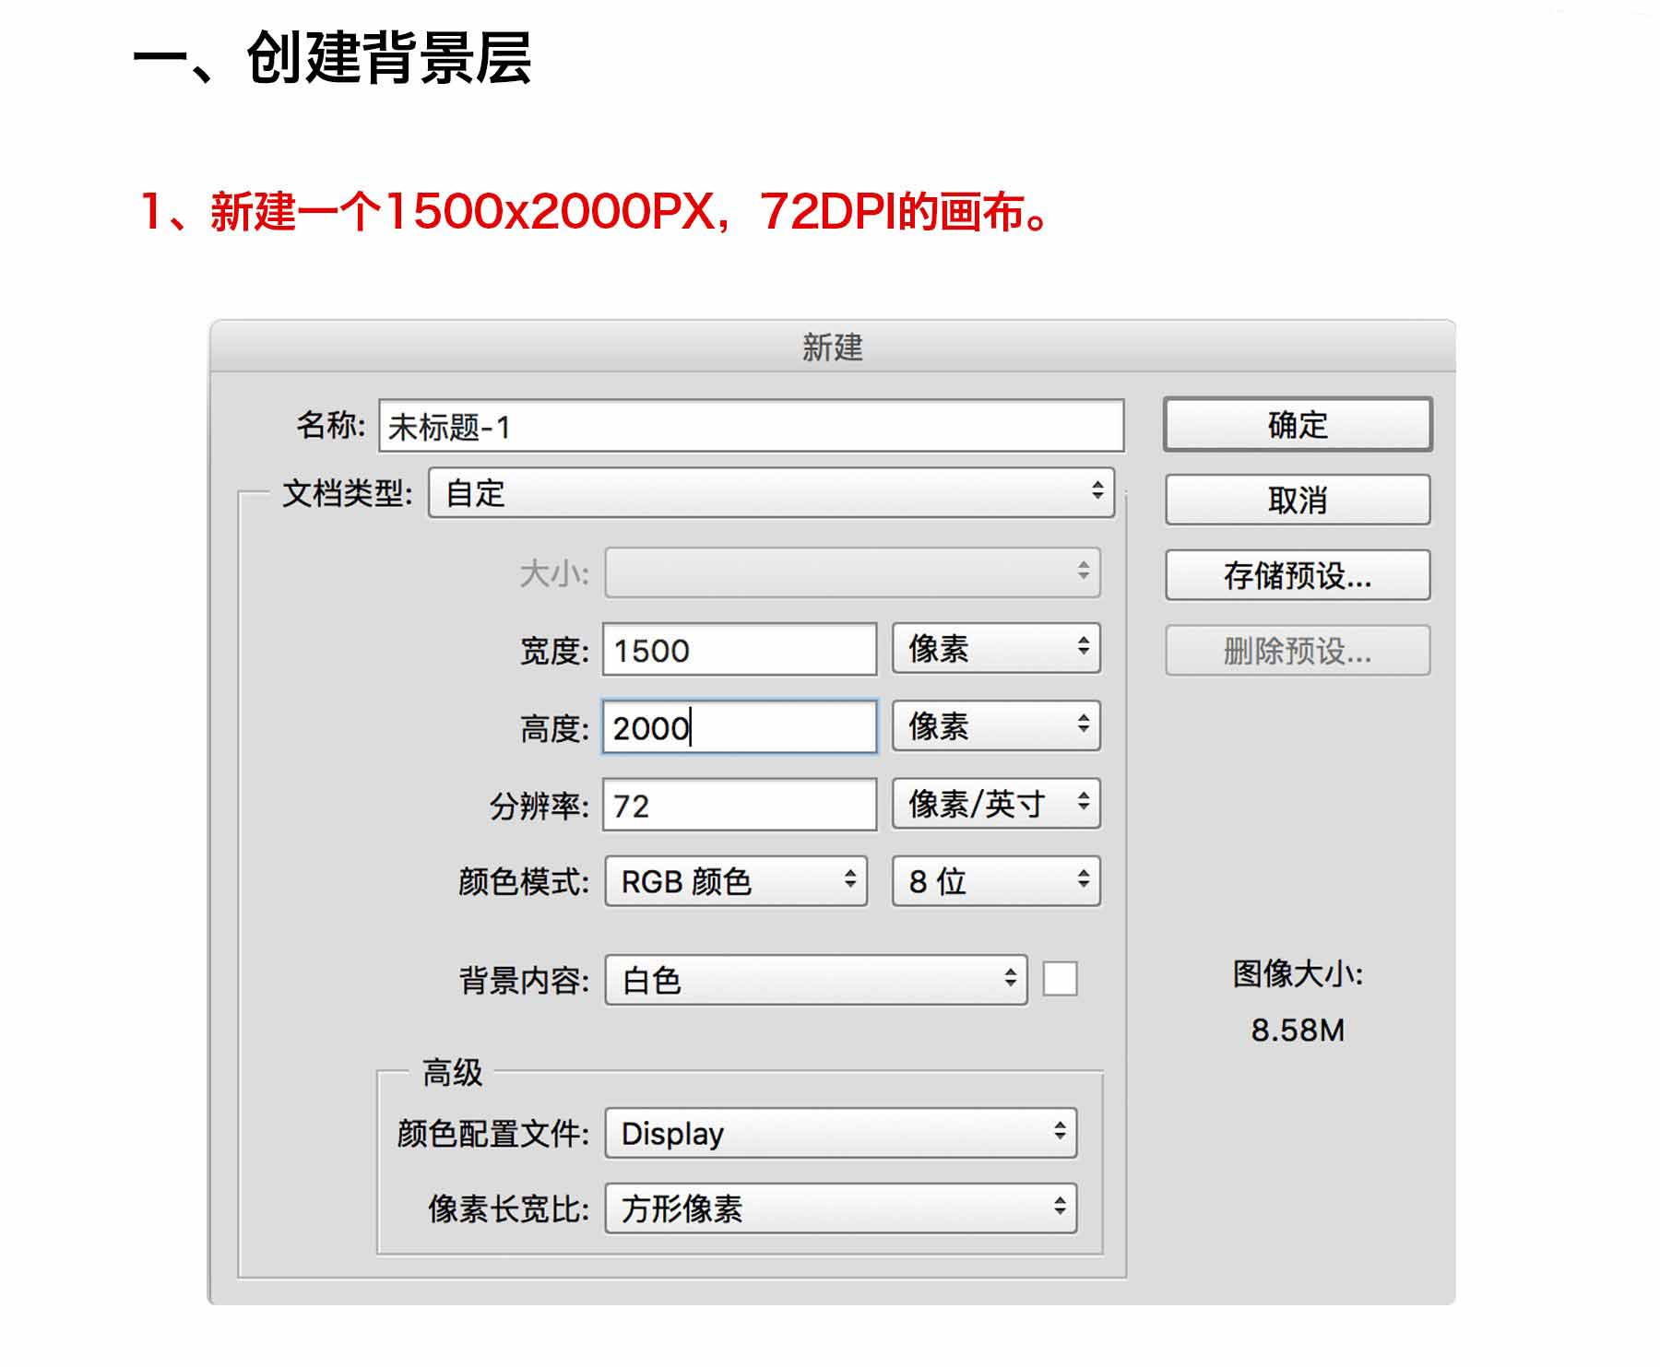Open the 颜色模式 dropdown RGB 颜色
Image resolution: width=1660 pixels, height=1367 pixels.
pos(736,881)
